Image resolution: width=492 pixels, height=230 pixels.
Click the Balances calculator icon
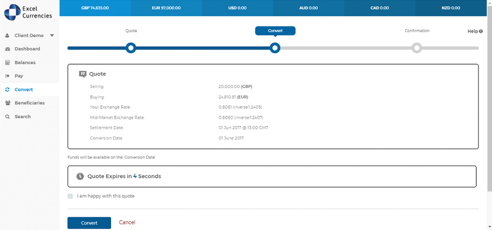[7, 63]
